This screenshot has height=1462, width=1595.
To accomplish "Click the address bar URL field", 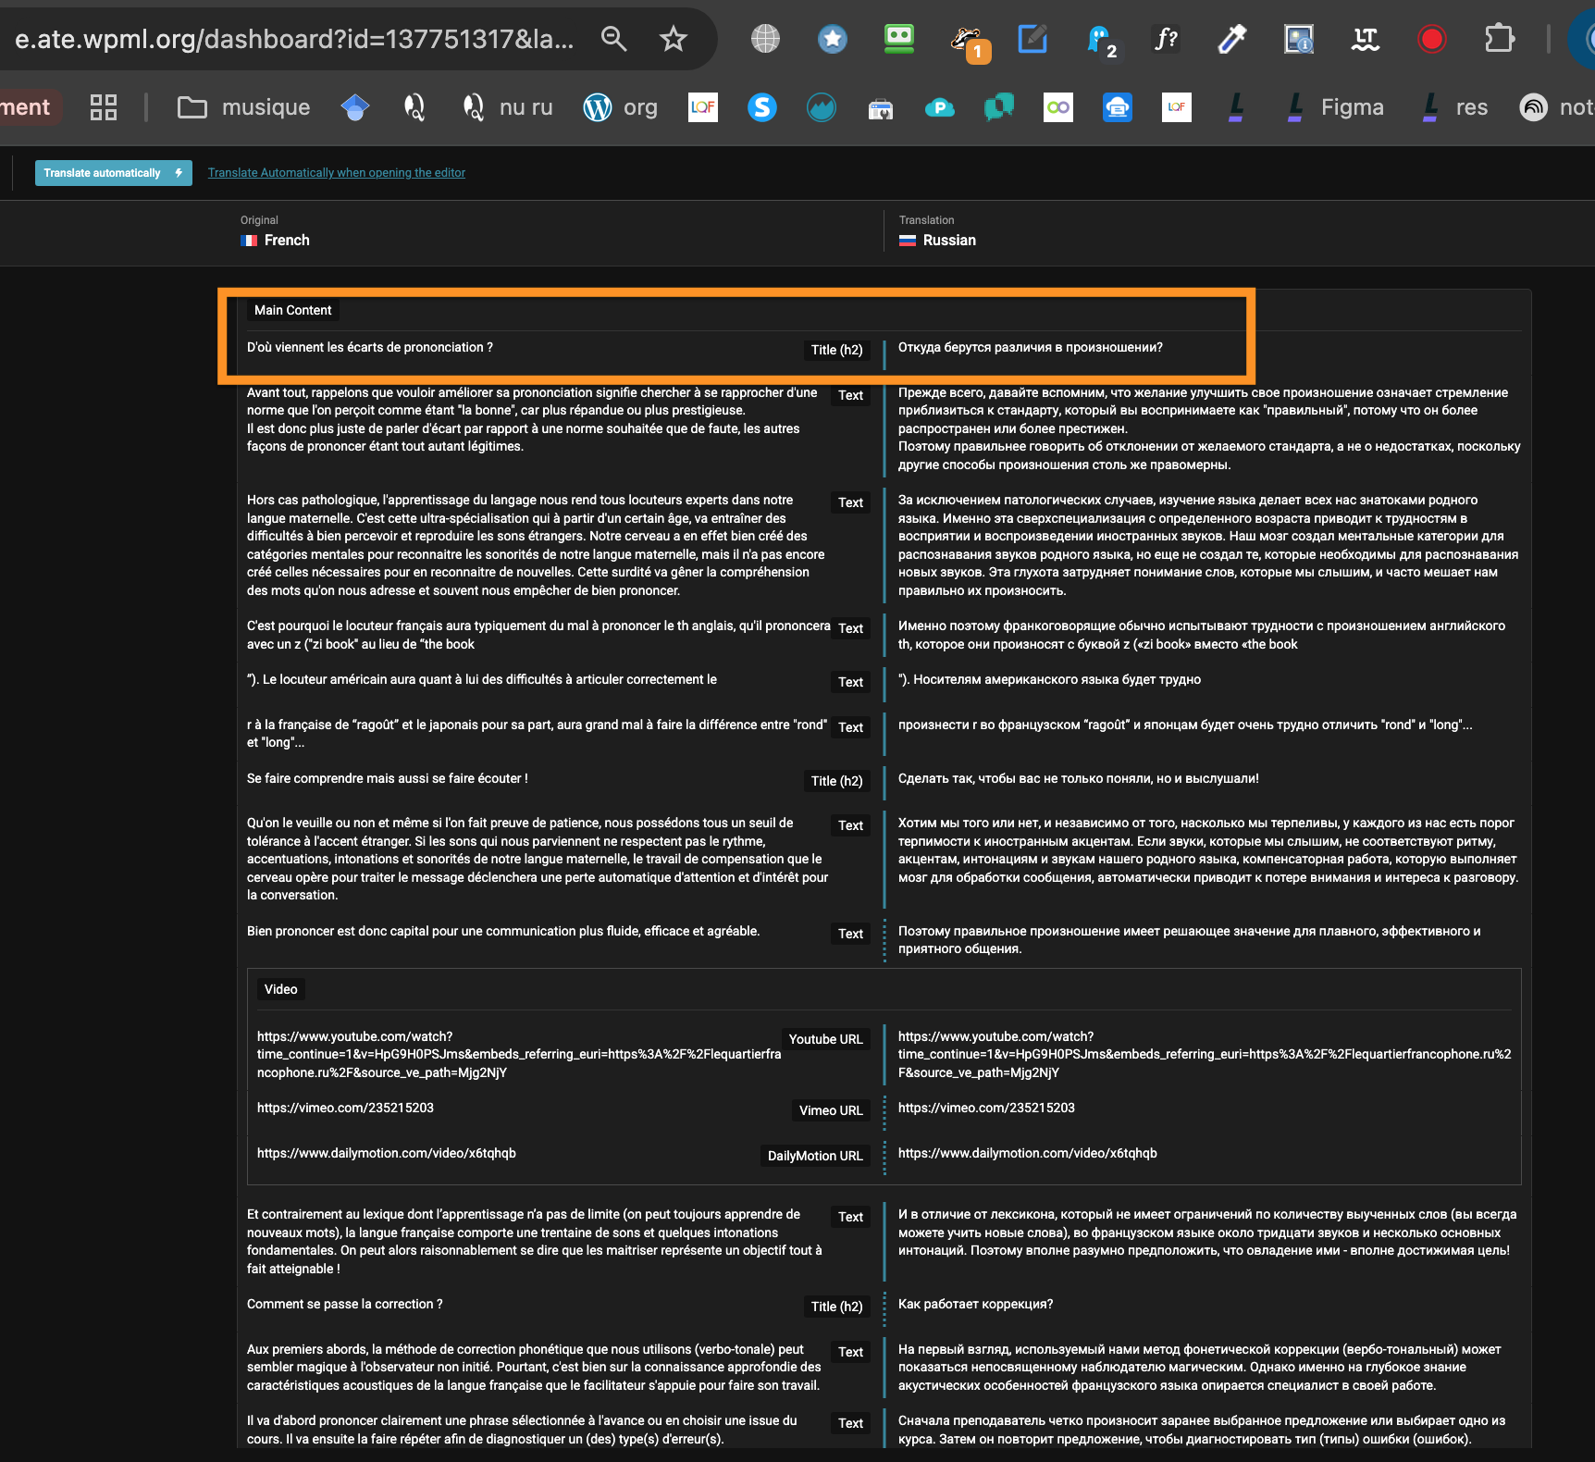I will pos(294,39).
